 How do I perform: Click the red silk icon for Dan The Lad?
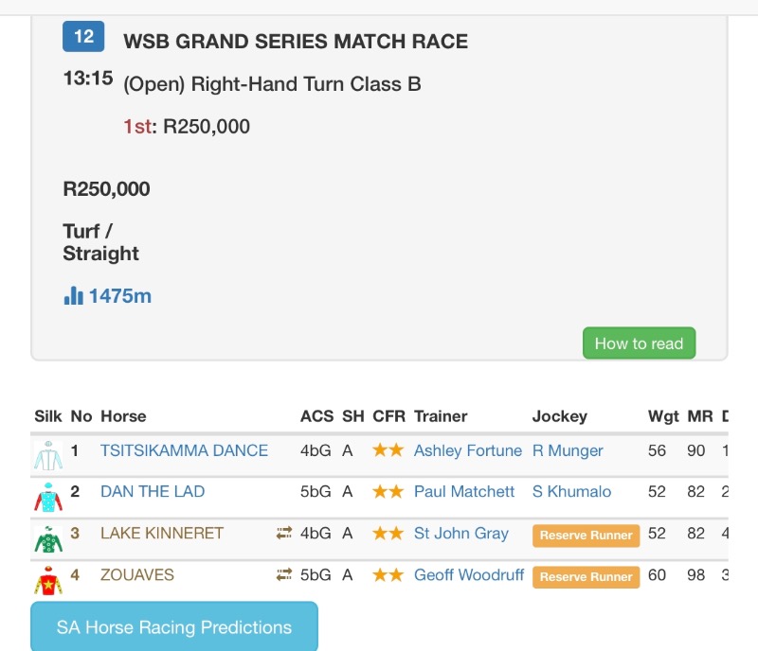coord(47,495)
